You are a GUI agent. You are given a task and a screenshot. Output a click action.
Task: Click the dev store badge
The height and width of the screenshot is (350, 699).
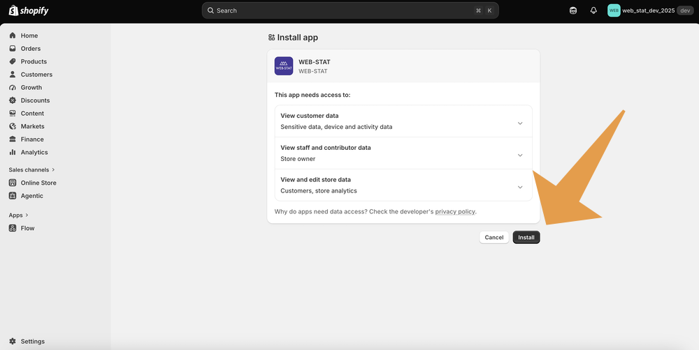click(685, 10)
